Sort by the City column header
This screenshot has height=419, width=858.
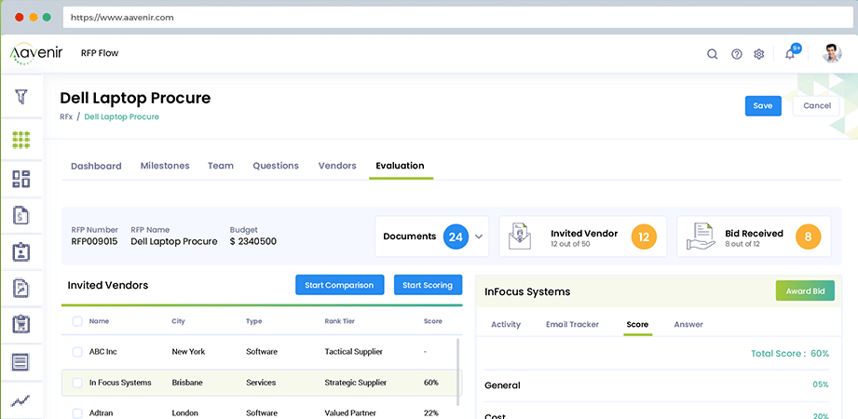pos(178,321)
